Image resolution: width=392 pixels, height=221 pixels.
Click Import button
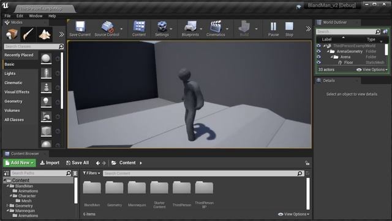tap(50, 163)
